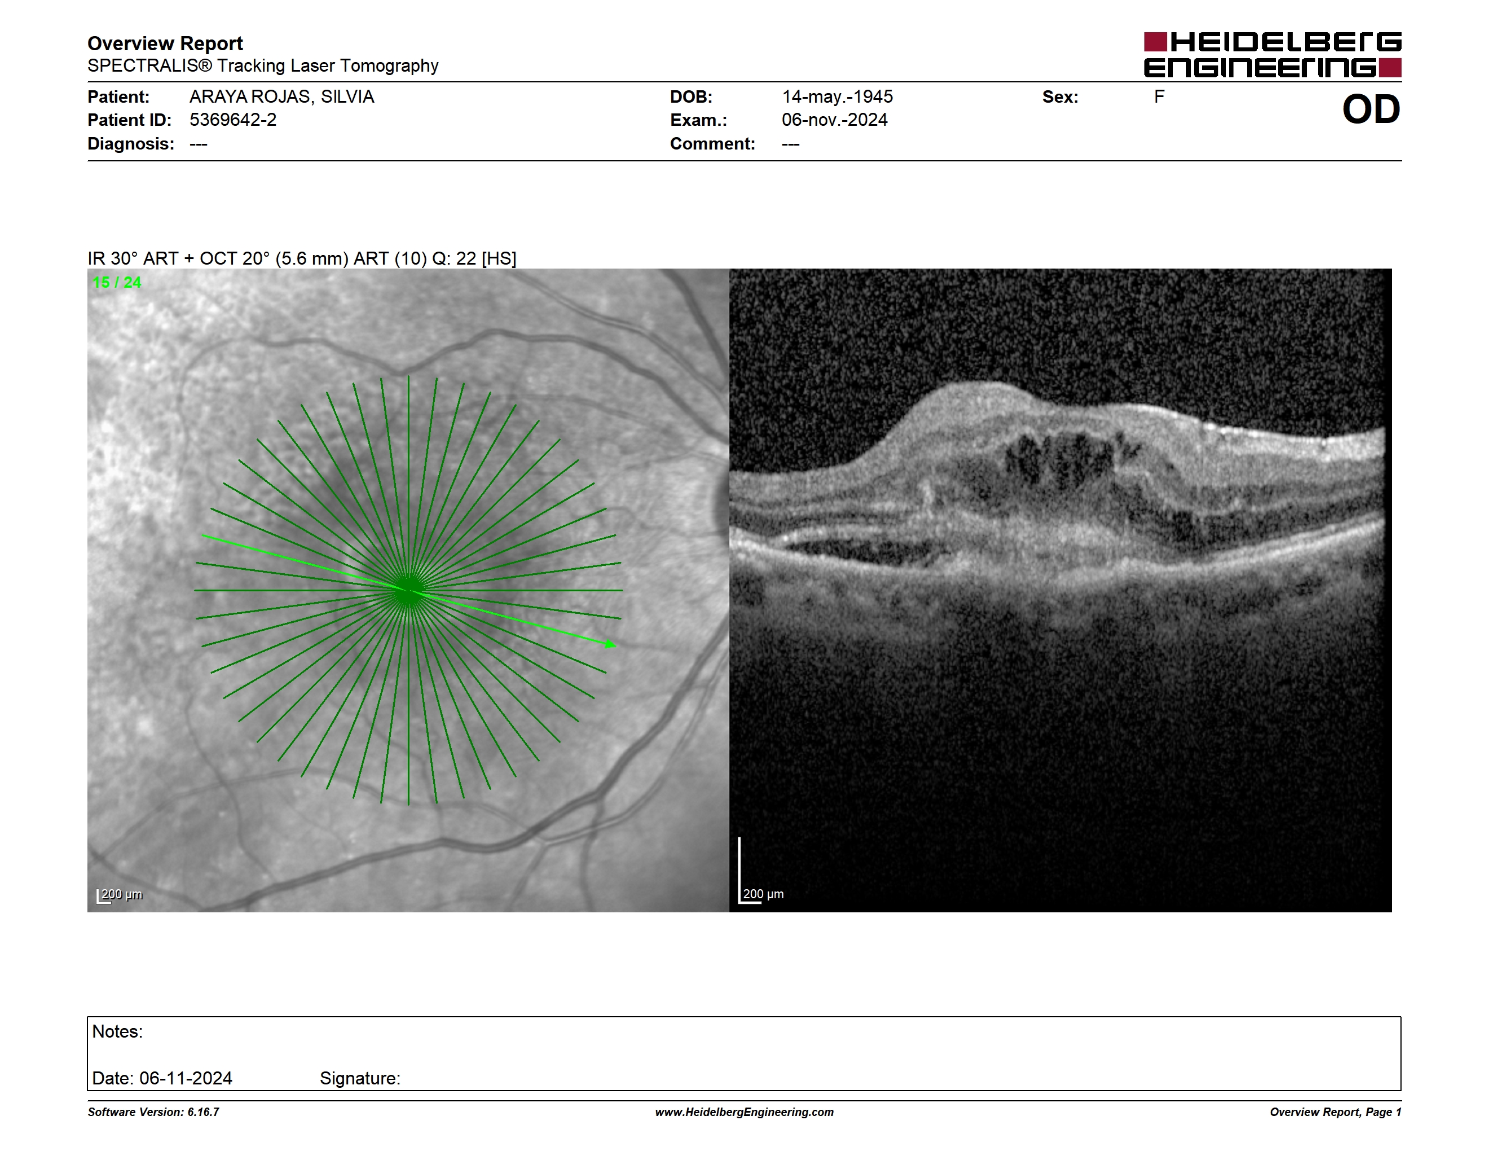
Task: Click the OCT B-scan cross-section image
Action: pos(1060,591)
